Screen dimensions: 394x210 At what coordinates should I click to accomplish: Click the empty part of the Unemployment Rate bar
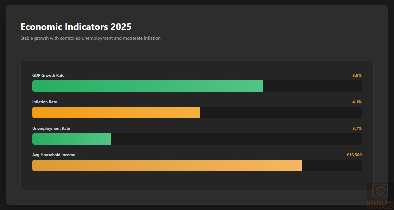tap(236, 139)
